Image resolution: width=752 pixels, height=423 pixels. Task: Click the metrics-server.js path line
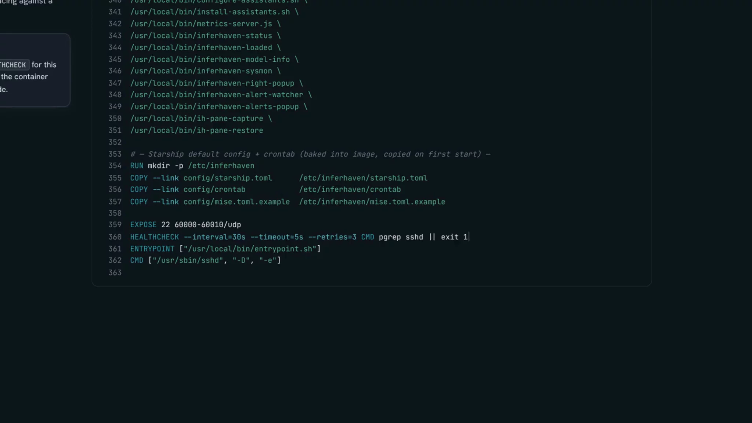(205, 24)
